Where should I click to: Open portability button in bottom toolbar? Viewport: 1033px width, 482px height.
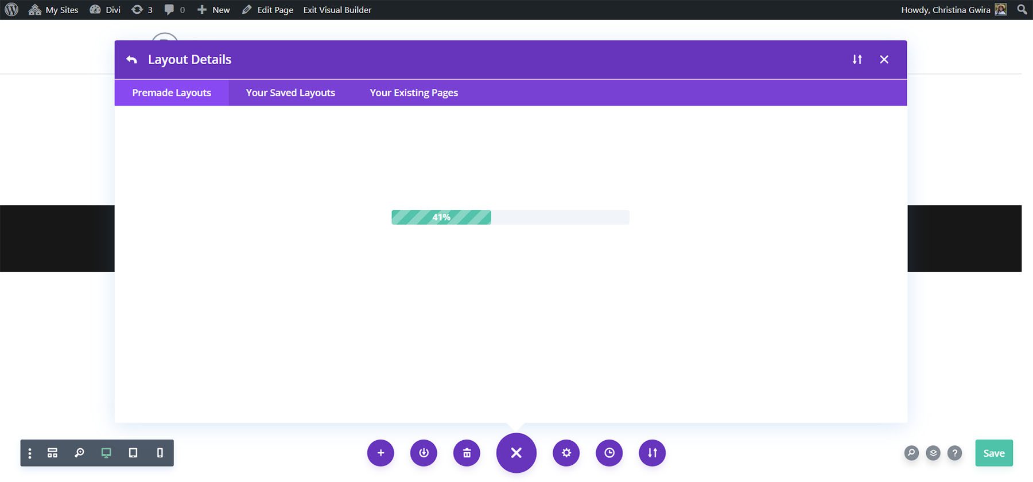click(x=652, y=453)
